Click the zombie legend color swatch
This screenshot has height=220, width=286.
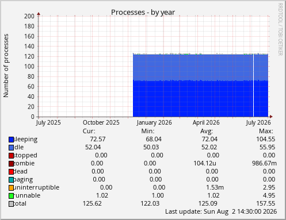click(11, 164)
